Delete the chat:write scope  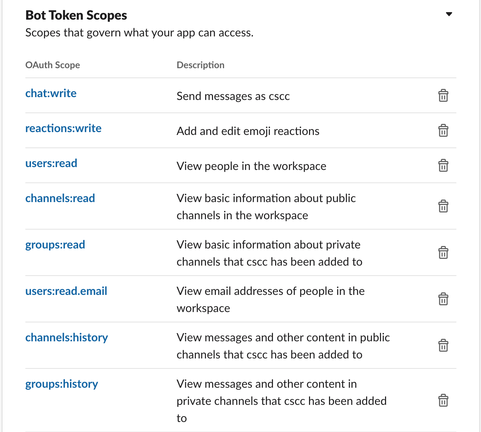(x=443, y=96)
